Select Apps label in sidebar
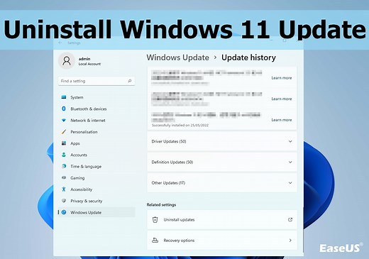This screenshot has width=369, height=259. [75, 143]
